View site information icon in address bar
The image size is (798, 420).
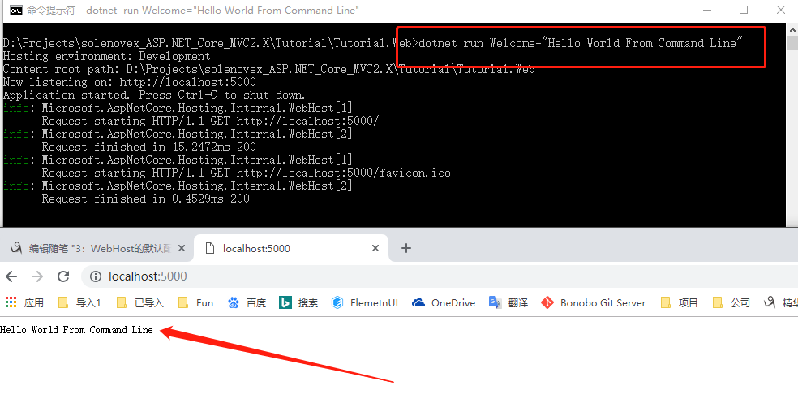click(95, 276)
